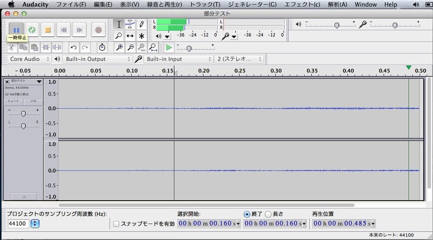Viewport: 433px width, 240px height.
Task: Select the Zoom magnifier tool
Action: click(119, 36)
